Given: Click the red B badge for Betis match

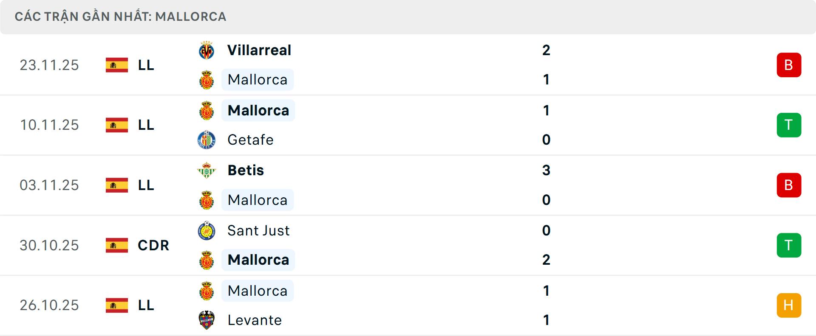Looking at the screenshot, I should (789, 185).
